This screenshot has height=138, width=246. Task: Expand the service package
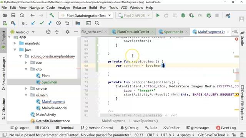pyautogui.click(x=26, y=89)
